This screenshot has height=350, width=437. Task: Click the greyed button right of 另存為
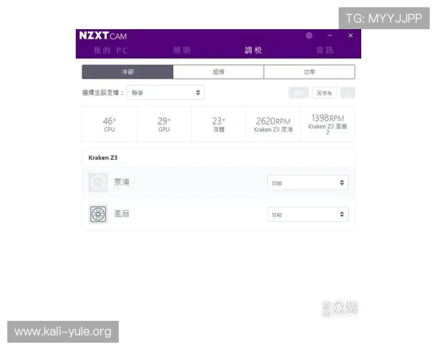point(348,93)
